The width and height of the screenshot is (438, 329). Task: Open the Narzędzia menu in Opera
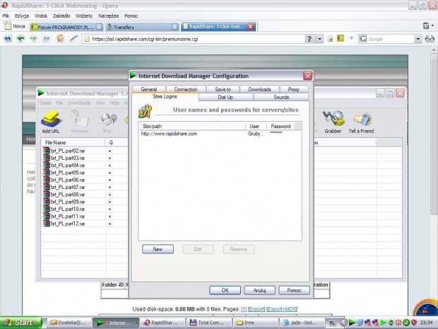click(108, 16)
